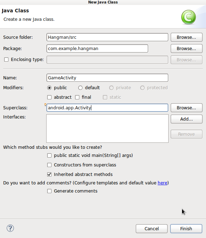Open the Add interfaces dialog
Viewport: 206px width, 238px height.
[x=186, y=119]
